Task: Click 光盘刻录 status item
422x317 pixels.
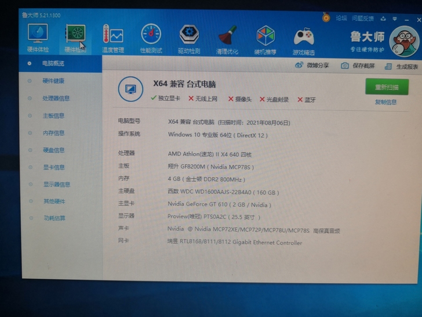Action: tap(274, 99)
